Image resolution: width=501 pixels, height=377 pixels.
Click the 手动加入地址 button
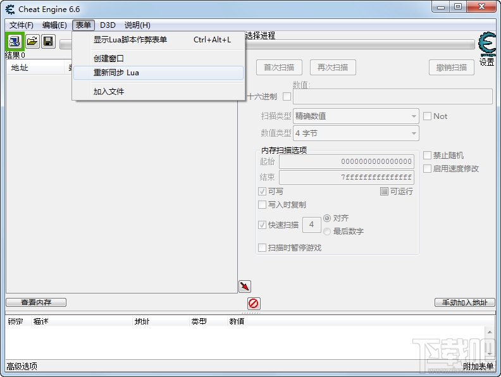(464, 302)
